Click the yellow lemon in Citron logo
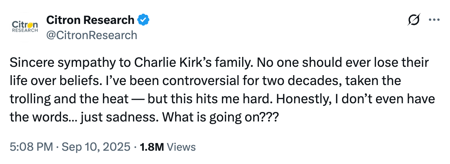The width and height of the screenshot is (450, 164). tap(31, 24)
